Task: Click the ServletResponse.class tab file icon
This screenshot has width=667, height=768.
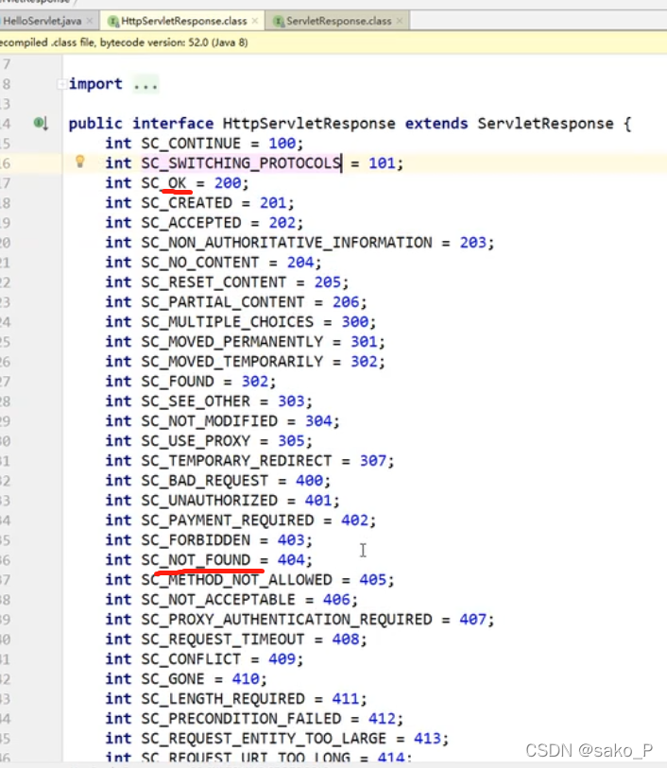Action: click(x=279, y=21)
